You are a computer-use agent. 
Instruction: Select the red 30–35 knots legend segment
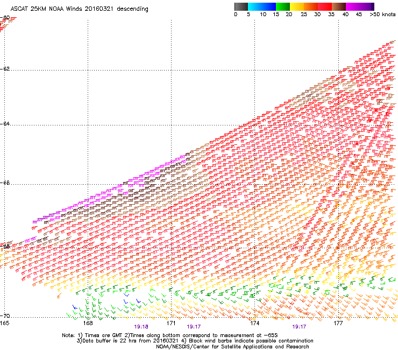click(x=325, y=6)
